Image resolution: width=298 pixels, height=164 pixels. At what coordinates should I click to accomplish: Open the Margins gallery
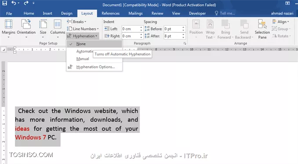coord(8,29)
